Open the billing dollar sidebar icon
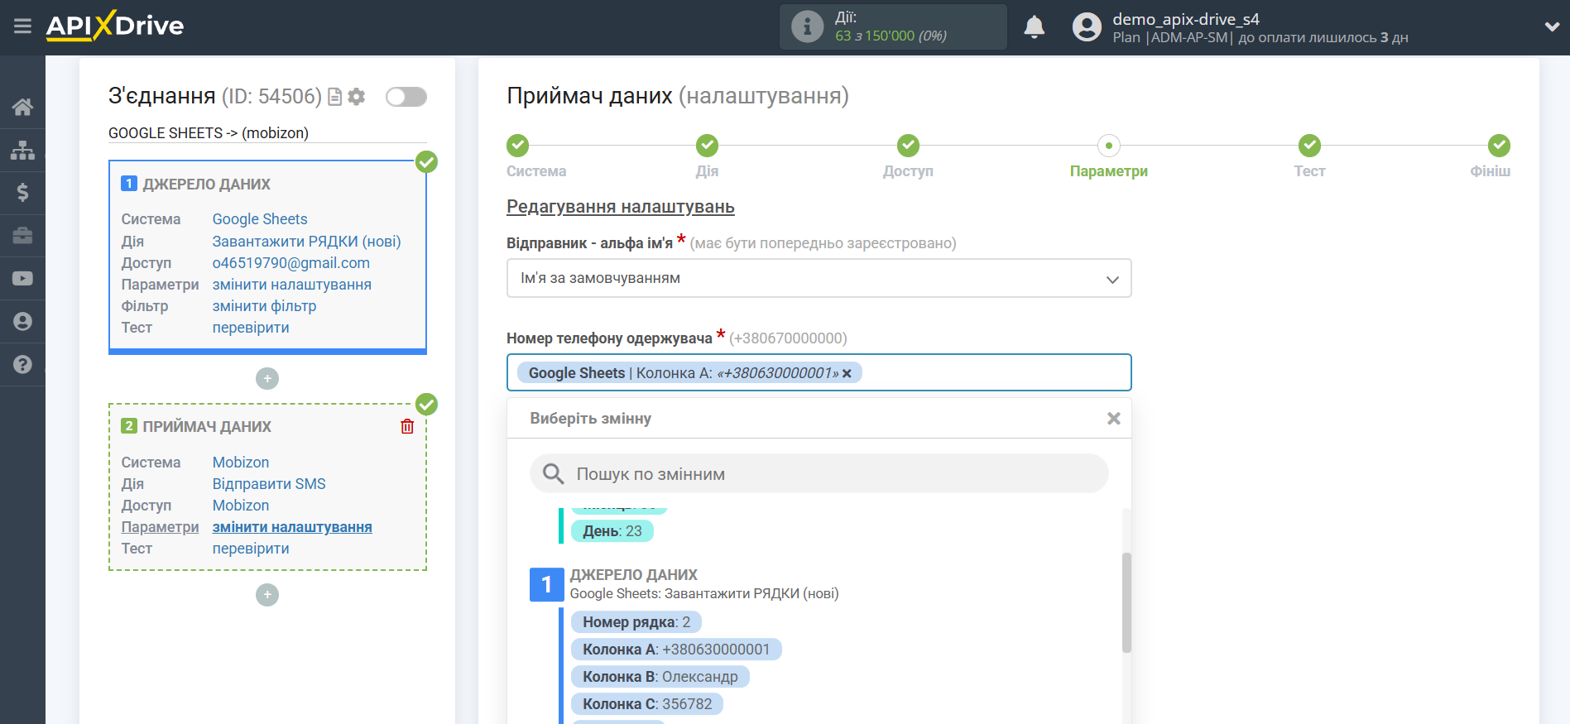This screenshot has height=724, width=1570. coord(22,193)
